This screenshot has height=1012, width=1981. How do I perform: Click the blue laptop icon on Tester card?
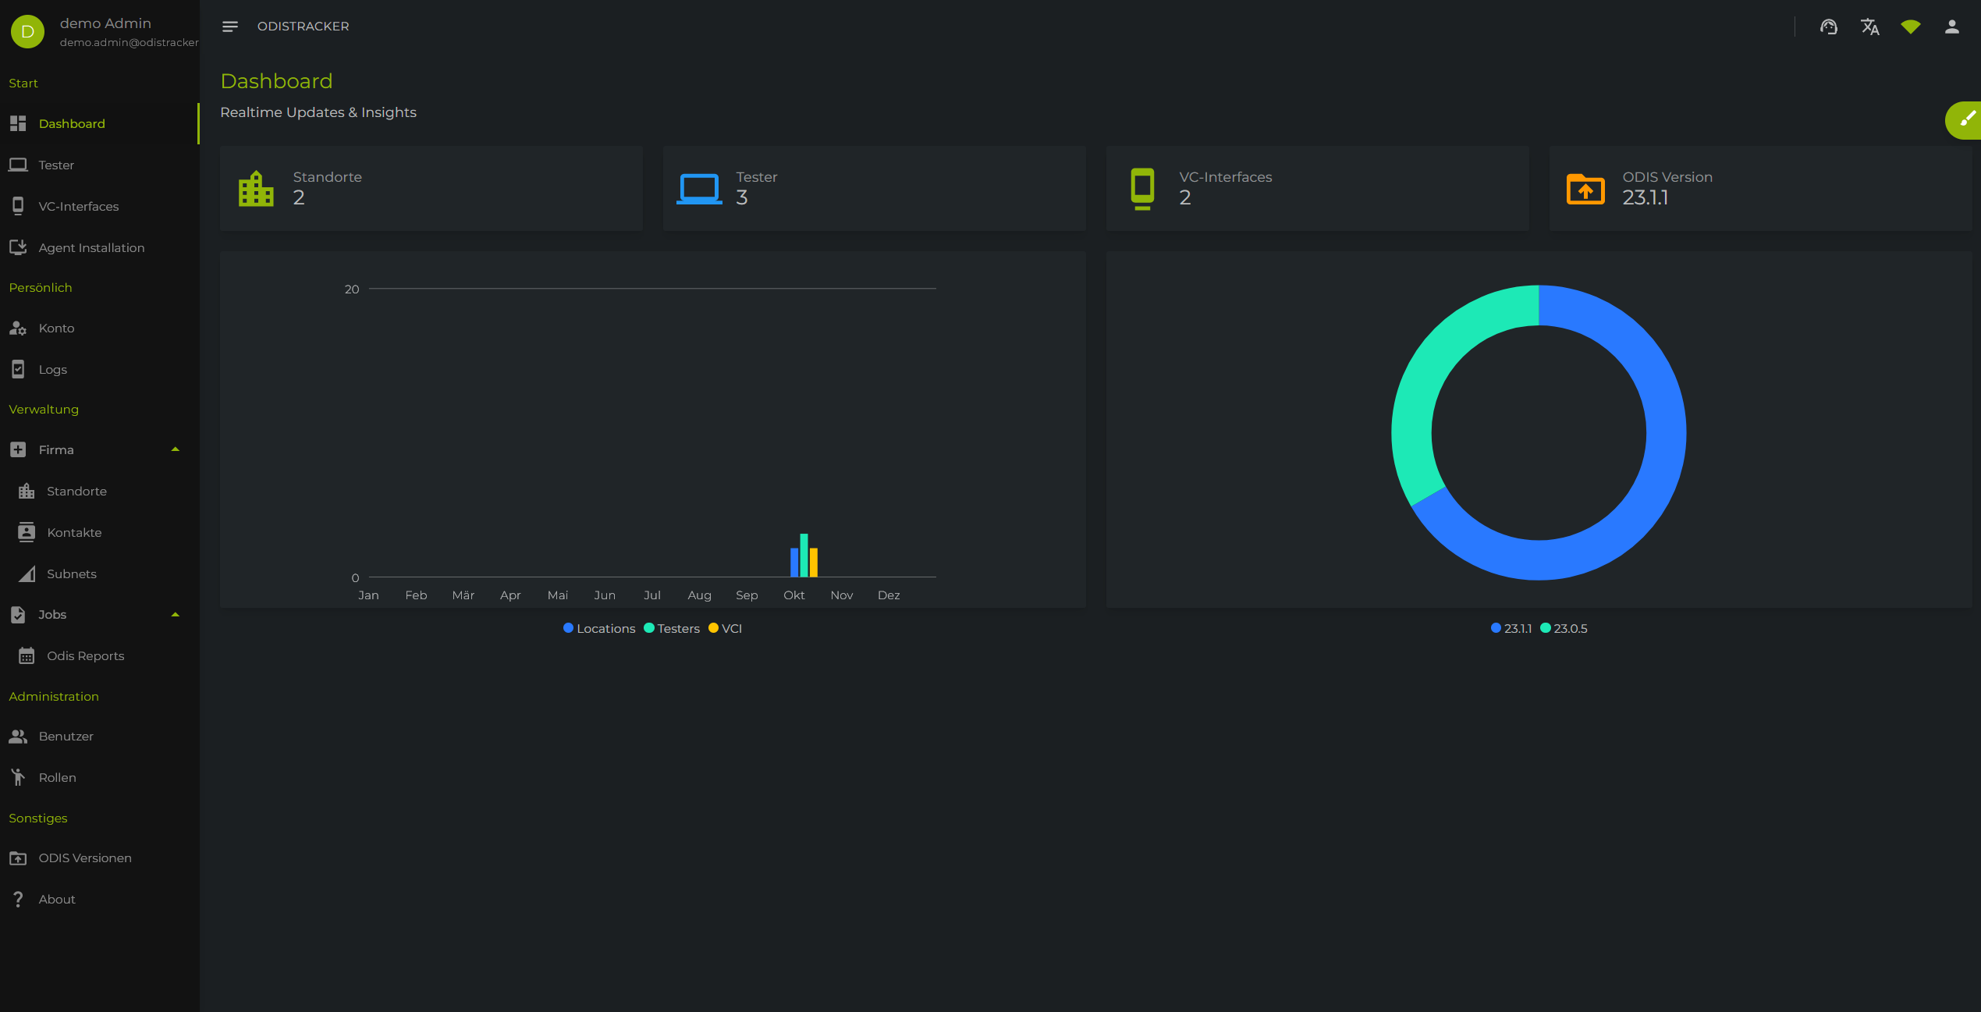pos(699,188)
